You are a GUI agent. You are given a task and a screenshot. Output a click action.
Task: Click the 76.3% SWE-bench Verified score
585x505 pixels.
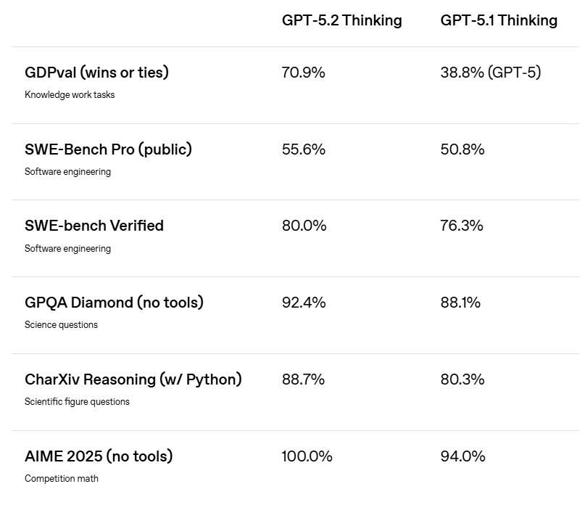(x=461, y=226)
